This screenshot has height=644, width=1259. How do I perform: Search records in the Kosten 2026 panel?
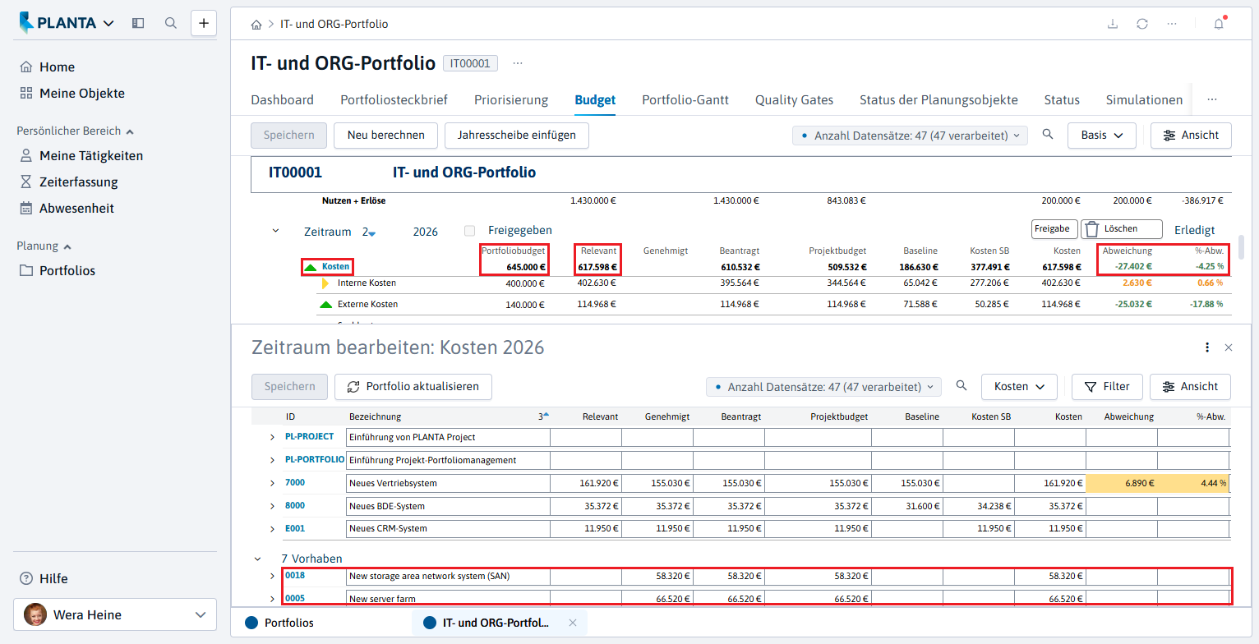962,385
